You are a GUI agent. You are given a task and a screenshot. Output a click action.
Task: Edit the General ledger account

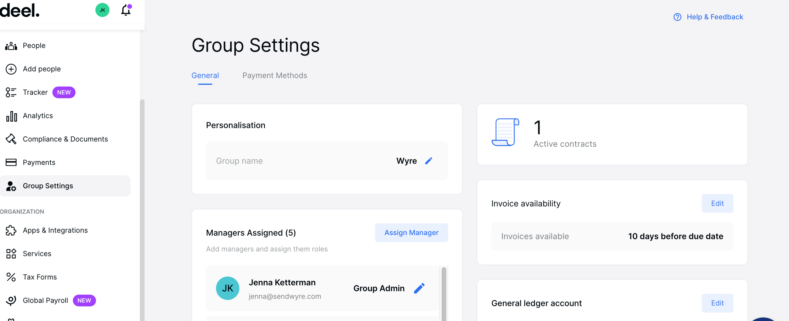pos(717,303)
